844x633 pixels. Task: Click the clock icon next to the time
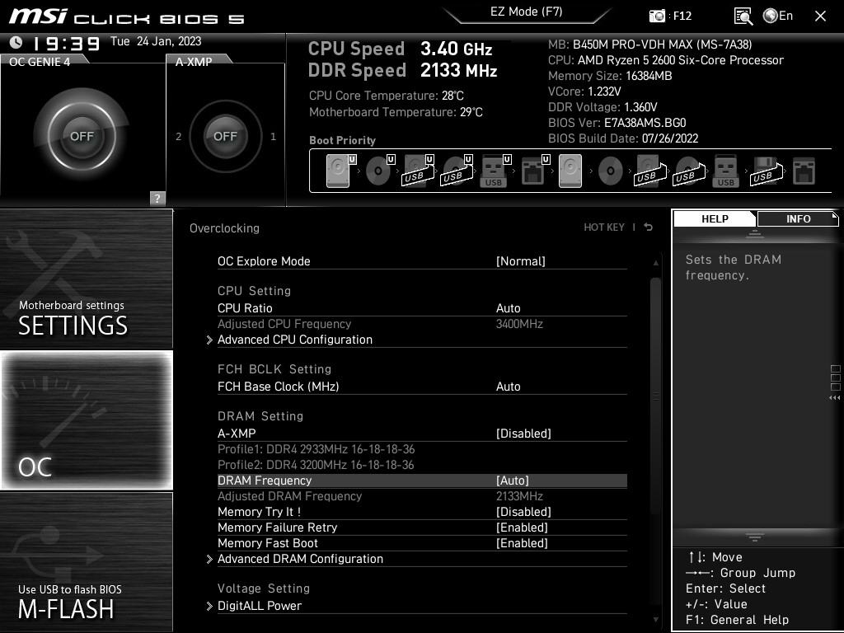[16, 42]
